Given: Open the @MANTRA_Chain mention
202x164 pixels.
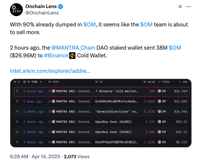Looking at the screenshot, I should tap(73, 48).
